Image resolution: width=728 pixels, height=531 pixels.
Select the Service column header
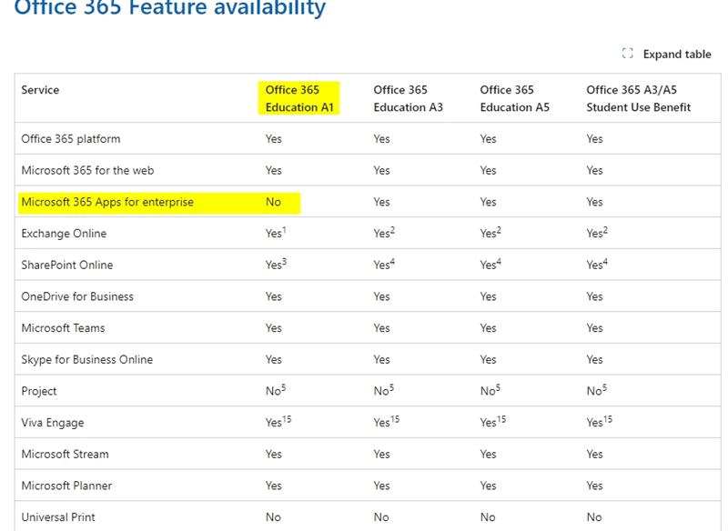coord(40,90)
